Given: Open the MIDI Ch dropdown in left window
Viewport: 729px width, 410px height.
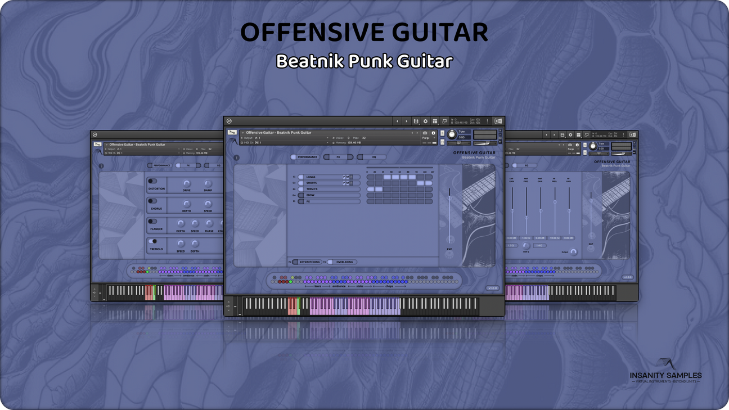Looking at the screenshot, I should tap(143, 153).
